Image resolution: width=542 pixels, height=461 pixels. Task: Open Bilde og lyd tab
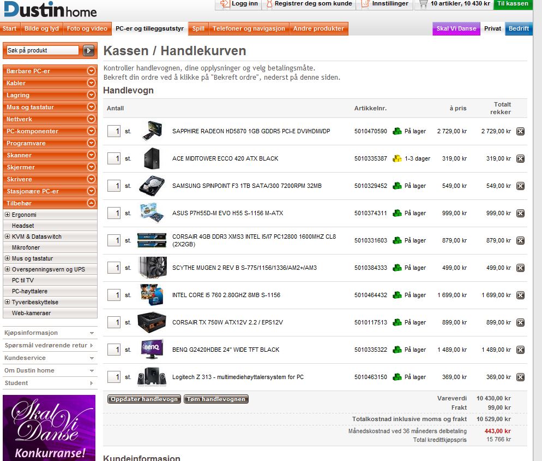[x=41, y=29]
